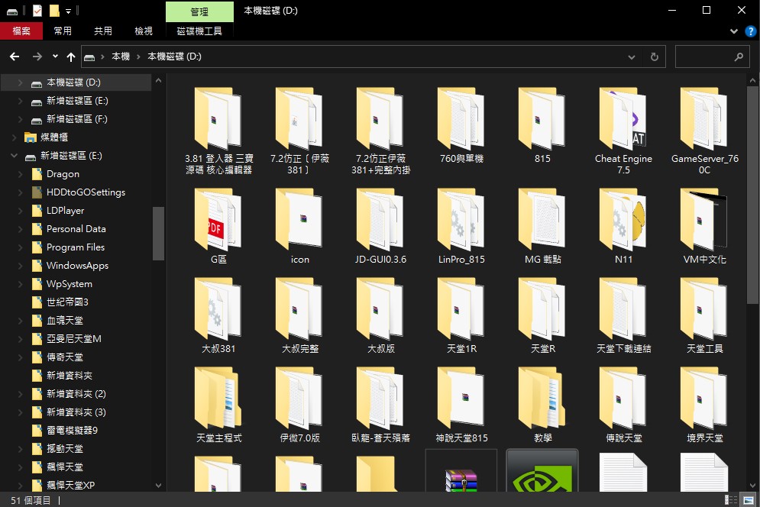Open the 教學 folder
The width and height of the screenshot is (760, 507).
click(x=542, y=405)
